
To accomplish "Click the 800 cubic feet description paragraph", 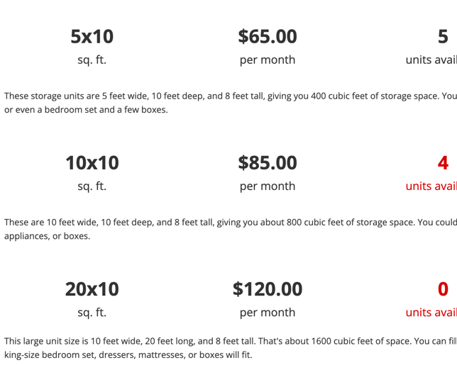I will pyautogui.click(x=227, y=229).
